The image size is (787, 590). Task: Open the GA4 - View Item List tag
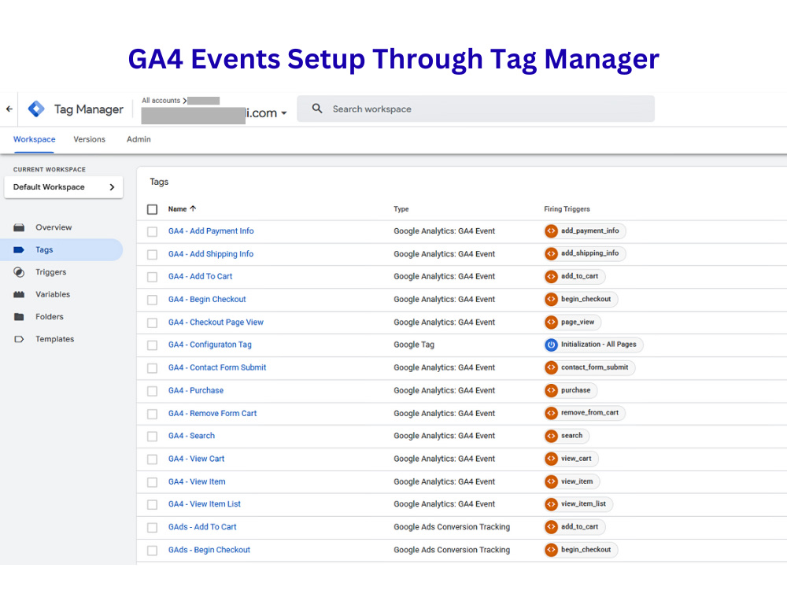(205, 503)
